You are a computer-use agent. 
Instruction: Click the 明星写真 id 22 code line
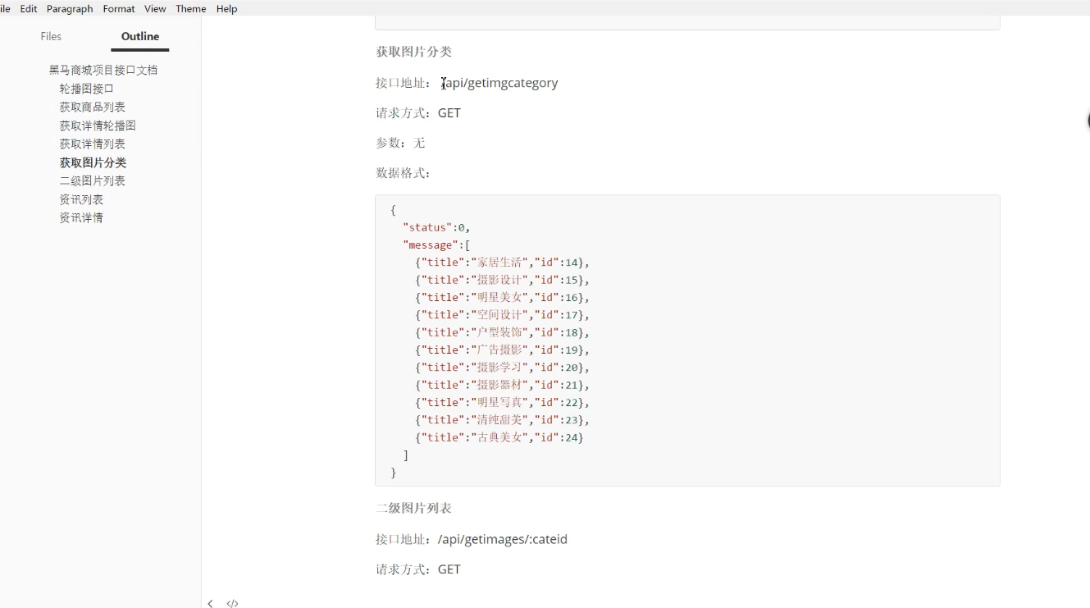(502, 402)
